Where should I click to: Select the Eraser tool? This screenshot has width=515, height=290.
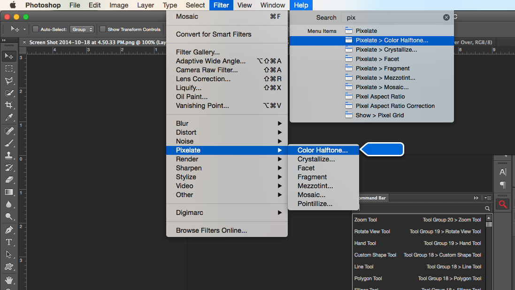coord(9,180)
